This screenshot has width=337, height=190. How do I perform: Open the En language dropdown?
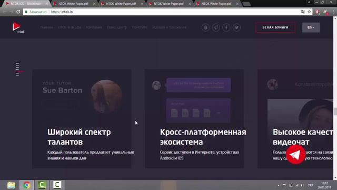[x=311, y=27]
